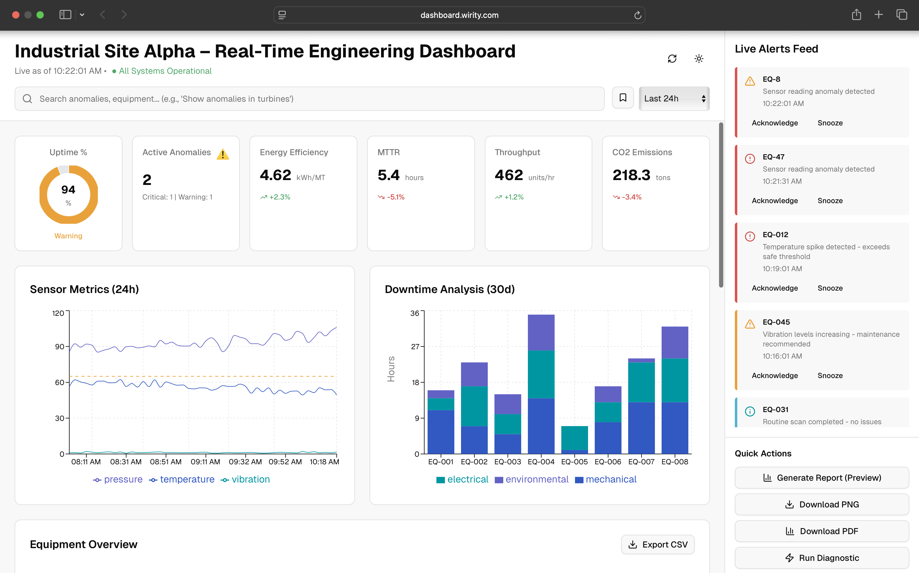Acknowledge the EQ-012 temperature spike alert
This screenshot has width=919, height=573.
774,288
